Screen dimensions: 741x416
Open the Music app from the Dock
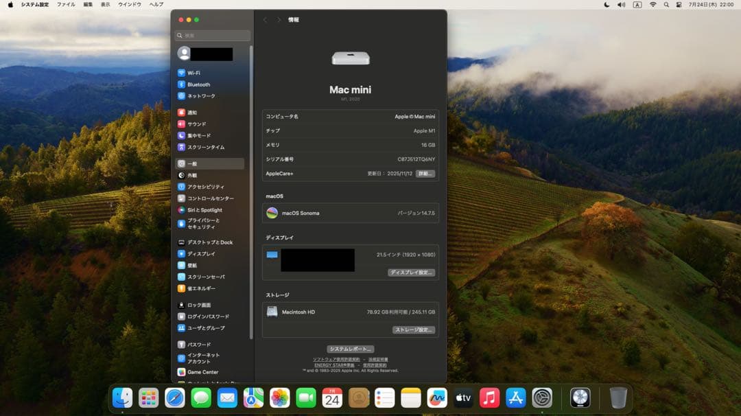click(x=490, y=397)
